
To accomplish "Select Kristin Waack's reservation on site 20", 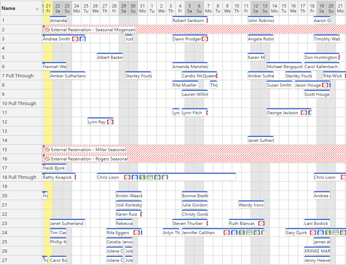I will 129,196.
